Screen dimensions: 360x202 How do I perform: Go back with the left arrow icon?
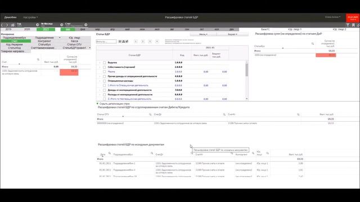pyautogui.click(x=2, y=25)
